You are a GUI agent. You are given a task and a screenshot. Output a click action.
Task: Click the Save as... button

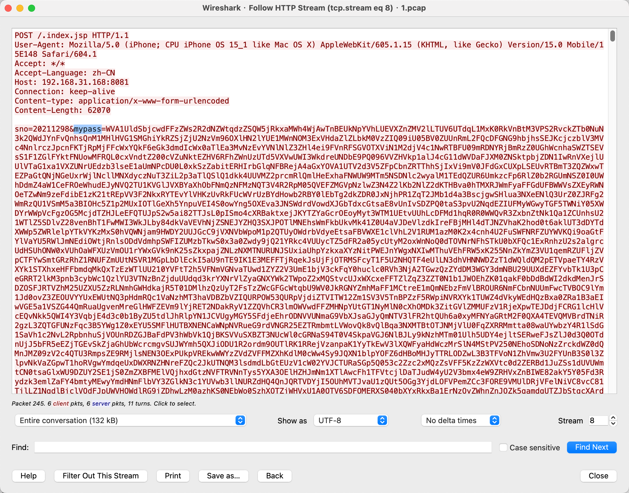[x=223, y=476]
